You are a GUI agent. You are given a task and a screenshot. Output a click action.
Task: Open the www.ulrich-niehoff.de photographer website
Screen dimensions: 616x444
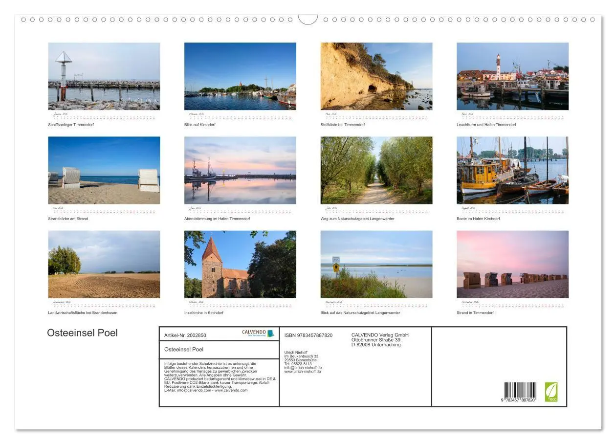pyautogui.click(x=302, y=371)
